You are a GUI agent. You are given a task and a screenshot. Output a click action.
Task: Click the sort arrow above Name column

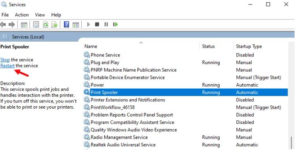[x=141, y=42]
